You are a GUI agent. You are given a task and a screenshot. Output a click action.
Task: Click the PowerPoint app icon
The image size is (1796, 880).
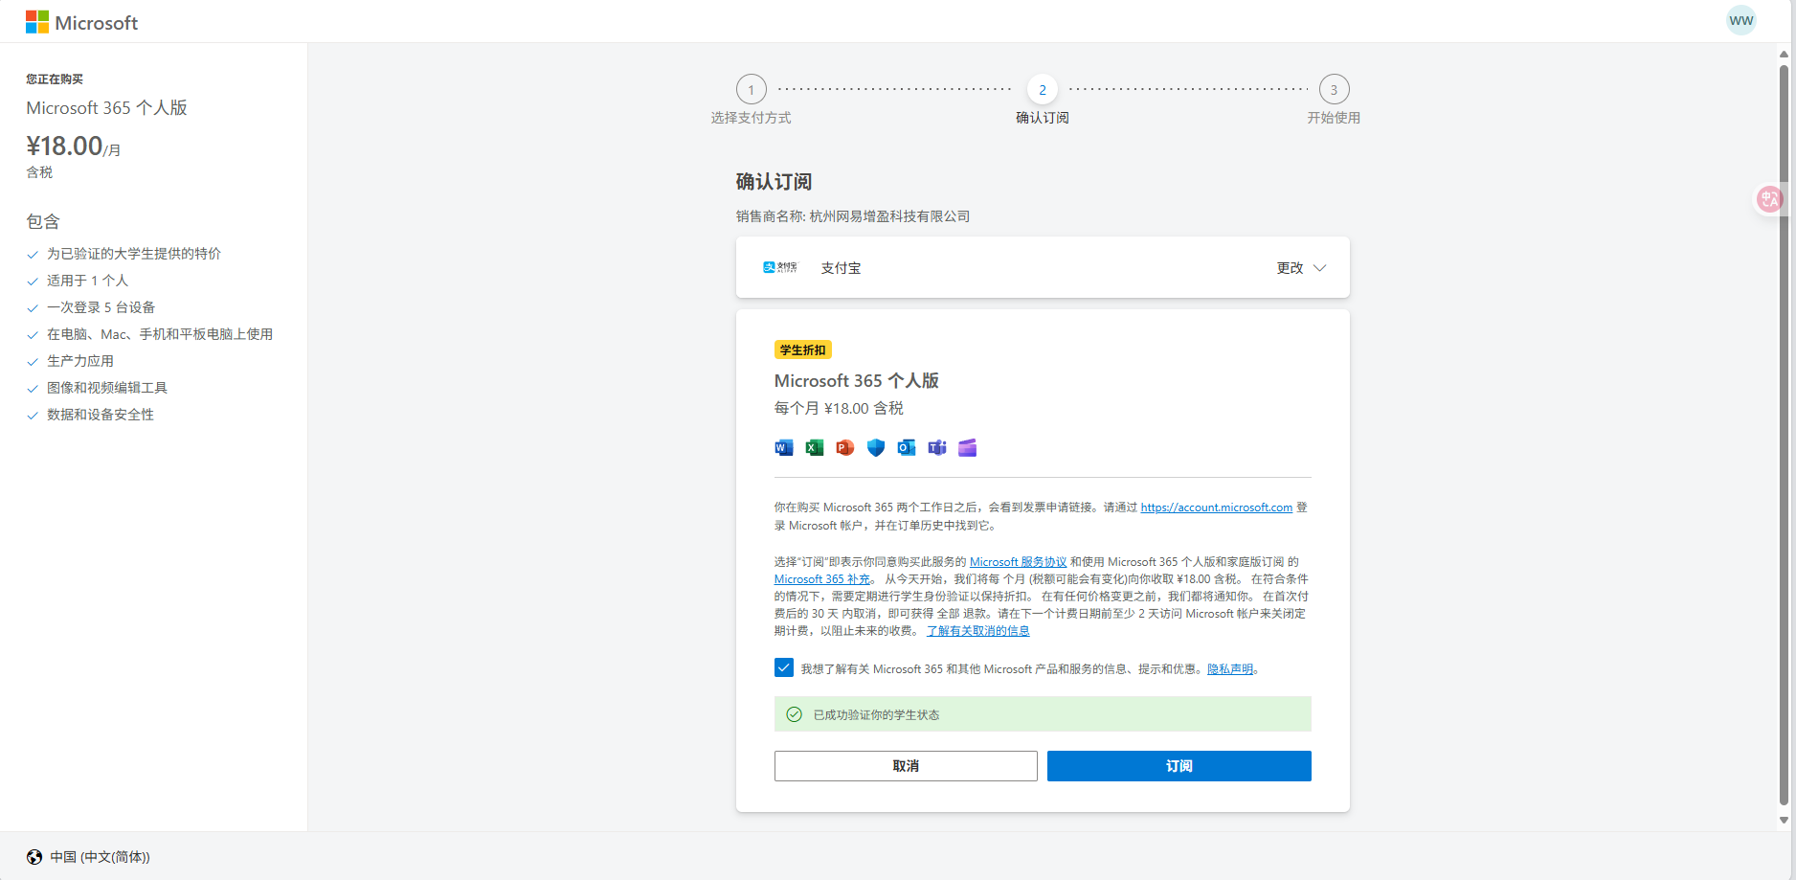point(844,447)
